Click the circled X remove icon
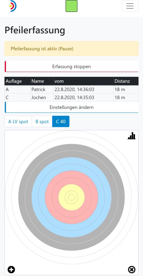 (x=132, y=269)
